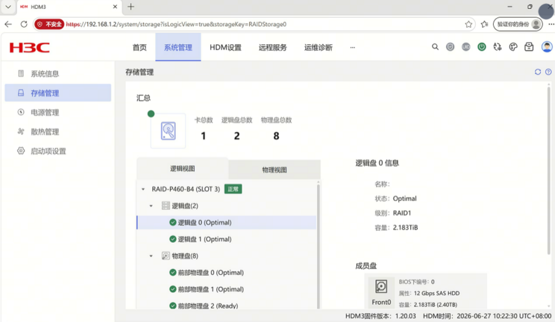Open the help question mark icon
The image size is (555, 322).
point(548,72)
